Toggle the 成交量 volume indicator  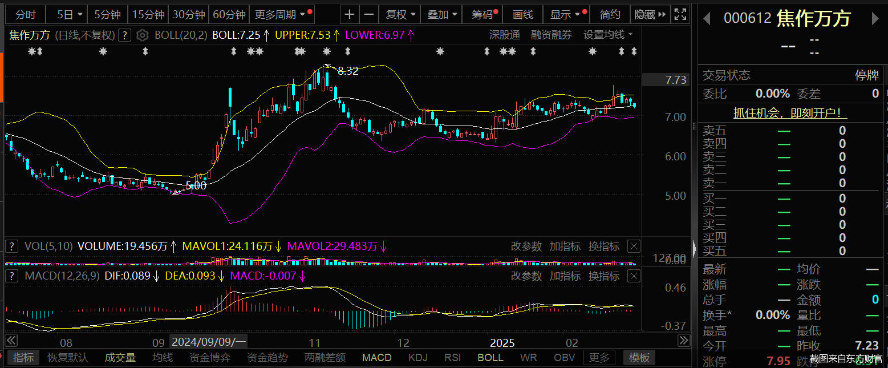tap(120, 358)
